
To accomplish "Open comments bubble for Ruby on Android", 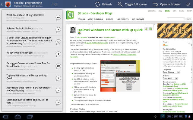I will (58, 30).
